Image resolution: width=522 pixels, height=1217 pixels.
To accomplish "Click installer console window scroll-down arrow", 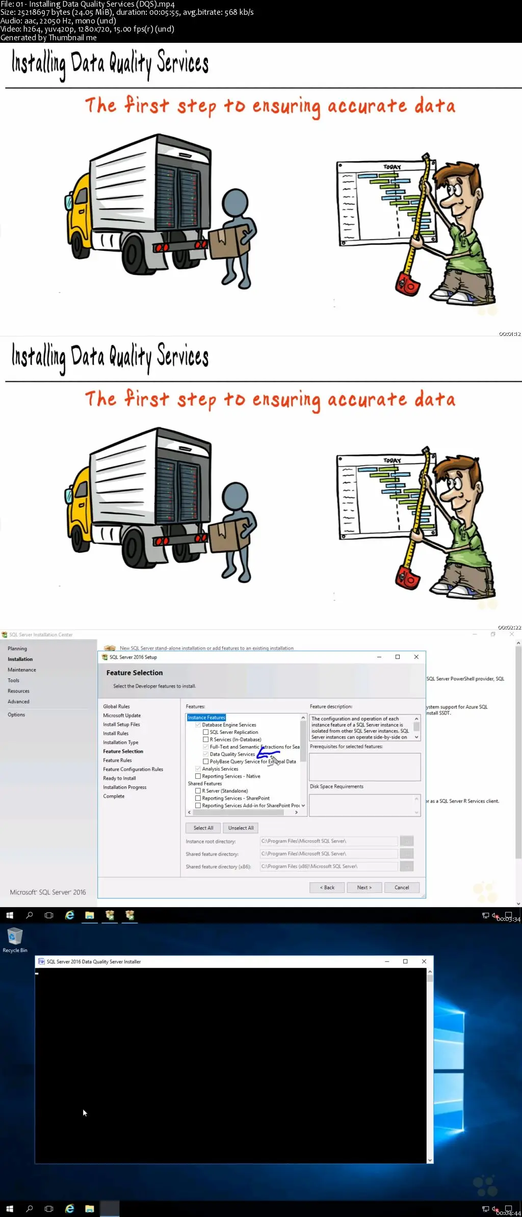I will pyautogui.click(x=430, y=1160).
